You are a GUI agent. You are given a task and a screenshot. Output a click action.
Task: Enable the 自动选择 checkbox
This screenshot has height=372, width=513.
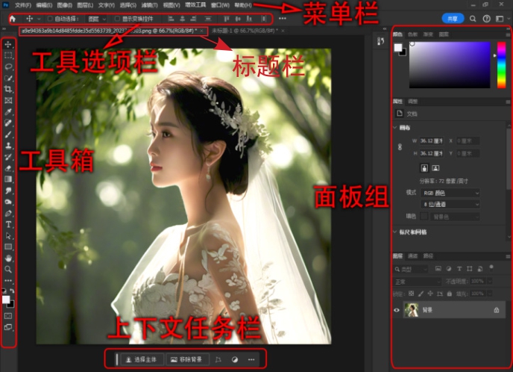coord(50,18)
